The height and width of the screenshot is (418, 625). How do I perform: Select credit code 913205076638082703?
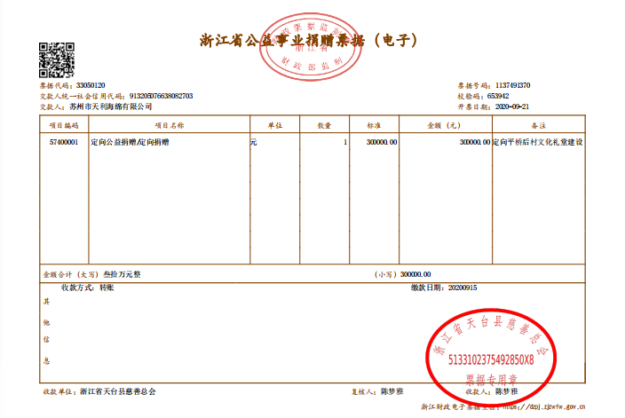click(x=161, y=96)
